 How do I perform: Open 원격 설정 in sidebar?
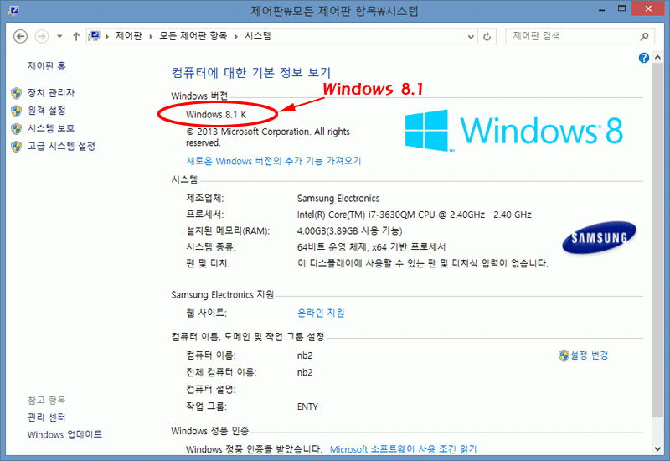click(x=47, y=111)
